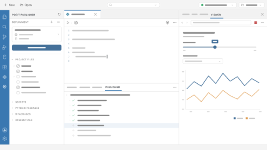This screenshot has height=150, width=267.
Task: Switch to the Publisher panel tab
Action: point(113,87)
